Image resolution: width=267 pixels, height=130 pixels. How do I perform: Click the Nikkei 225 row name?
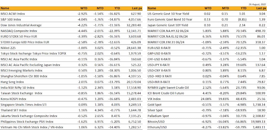click(x=8, y=48)
